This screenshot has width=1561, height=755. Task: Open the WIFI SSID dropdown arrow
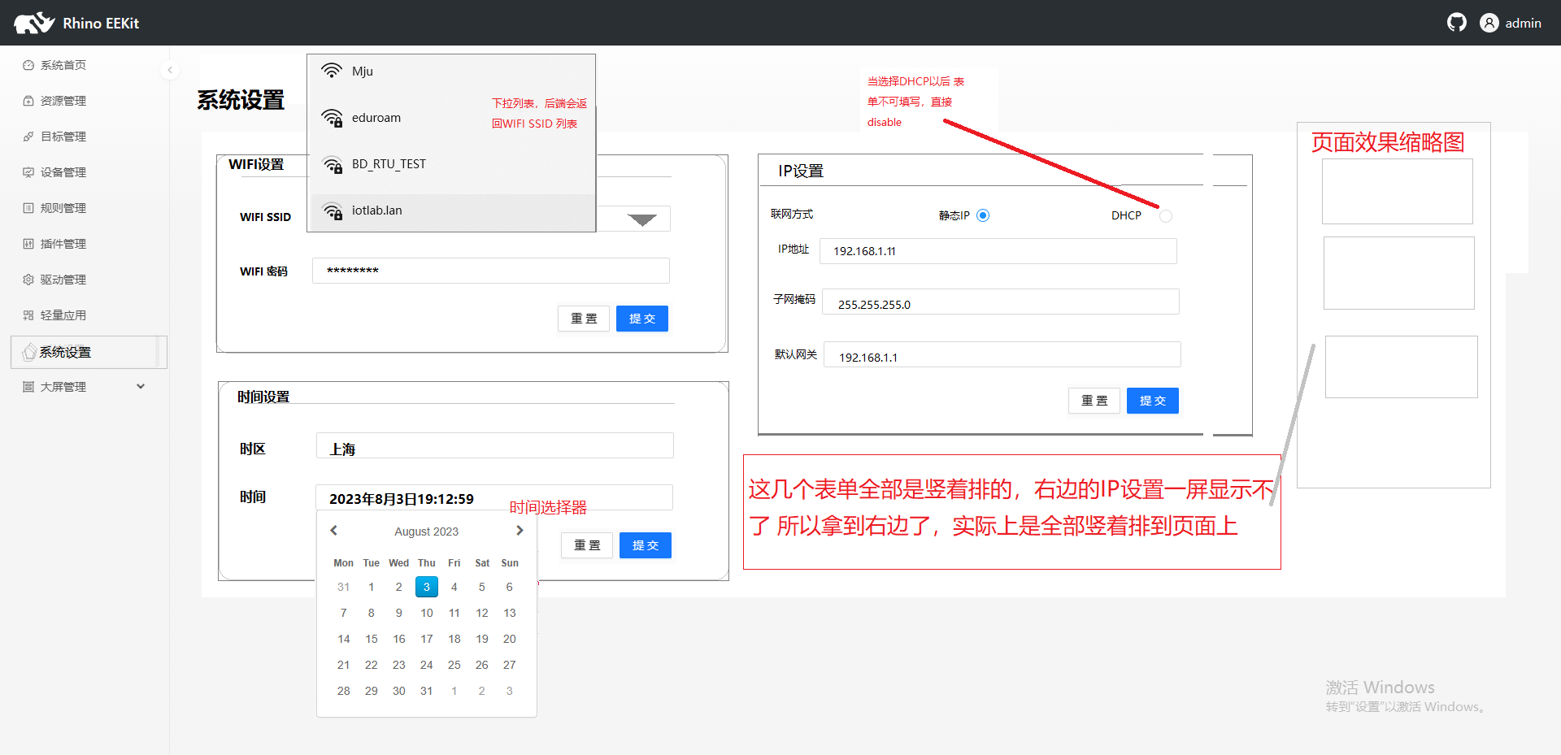coord(642,219)
